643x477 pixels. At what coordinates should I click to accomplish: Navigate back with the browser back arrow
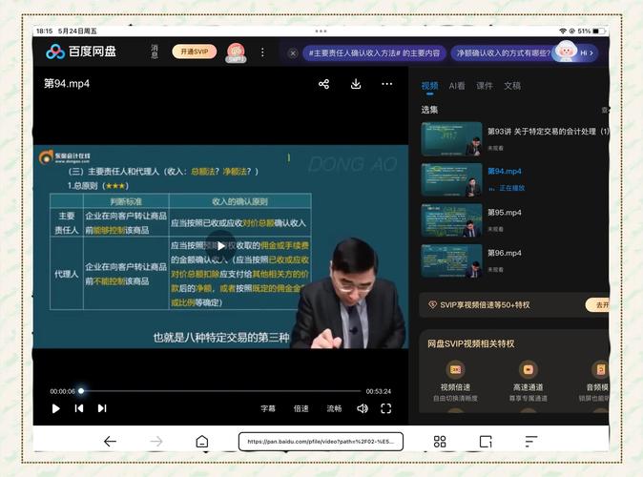(x=110, y=442)
